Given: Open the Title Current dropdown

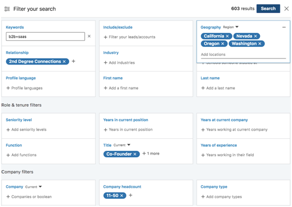Looking at the screenshot, I should pos(122,145).
